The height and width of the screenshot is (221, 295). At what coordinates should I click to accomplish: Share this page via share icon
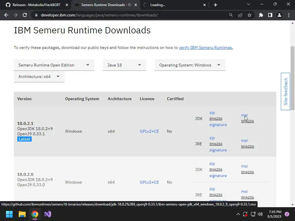tap(240, 15)
